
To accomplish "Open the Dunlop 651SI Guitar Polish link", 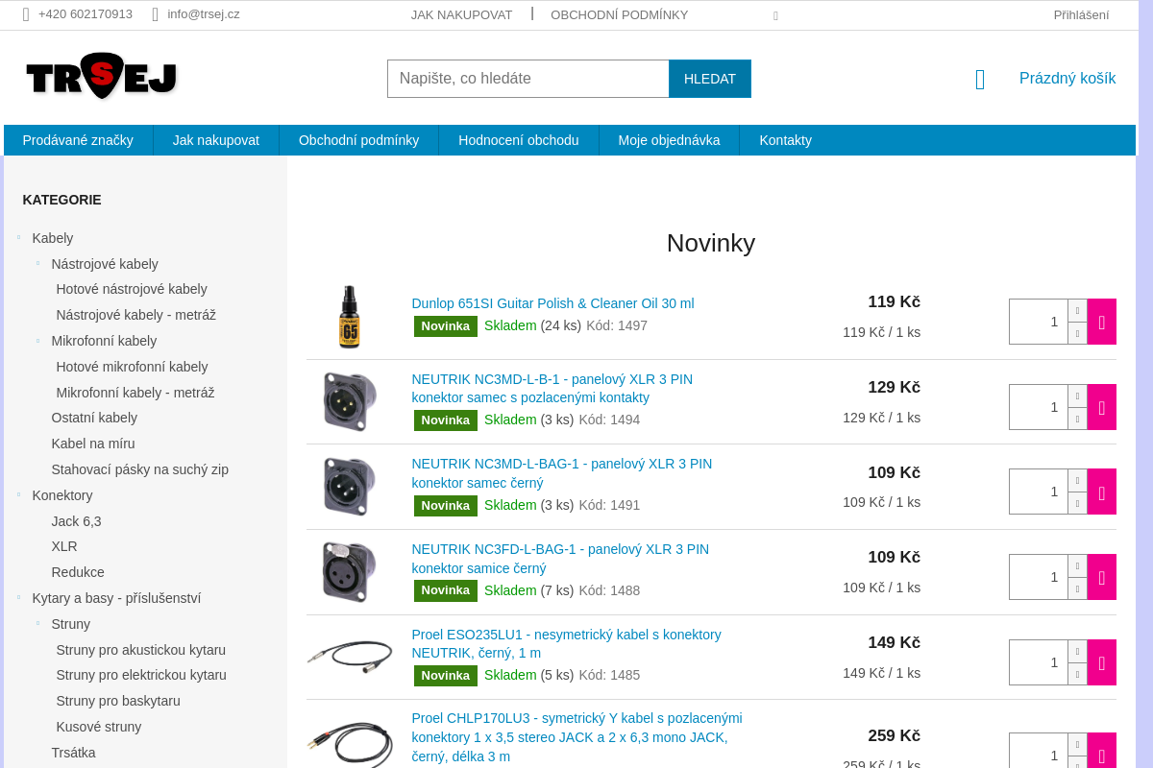I will pos(552,303).
